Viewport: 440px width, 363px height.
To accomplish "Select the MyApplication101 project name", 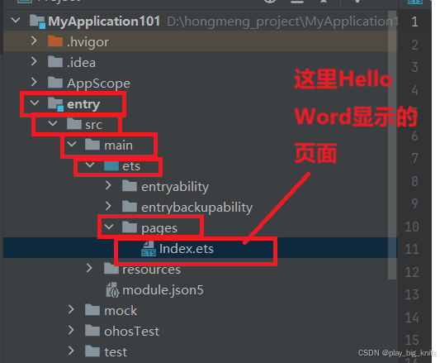I will click(x=104, y=21).
